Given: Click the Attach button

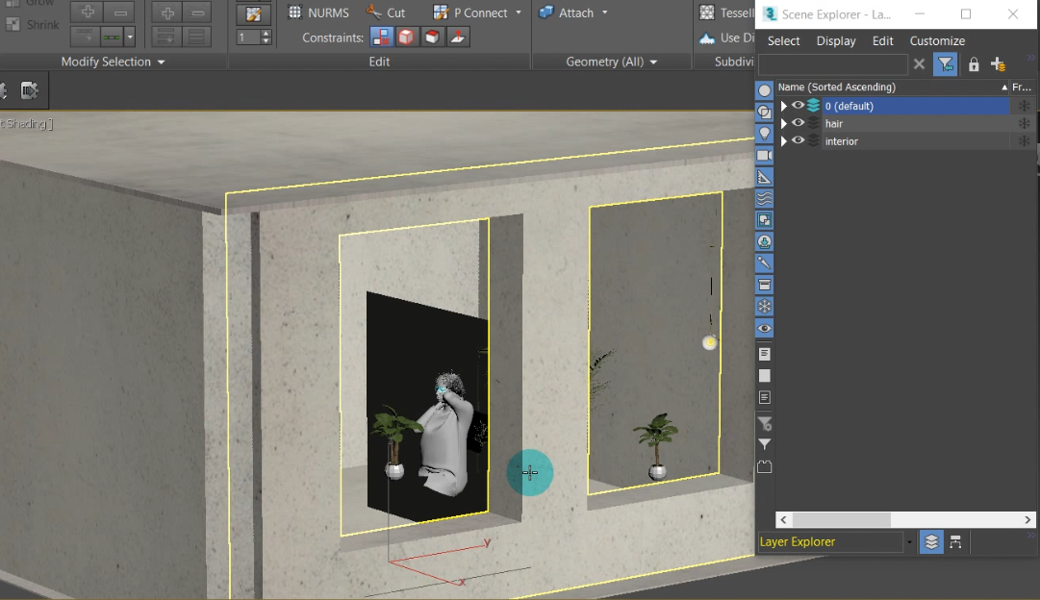Looking at the screenshot, I should (567, 12).
